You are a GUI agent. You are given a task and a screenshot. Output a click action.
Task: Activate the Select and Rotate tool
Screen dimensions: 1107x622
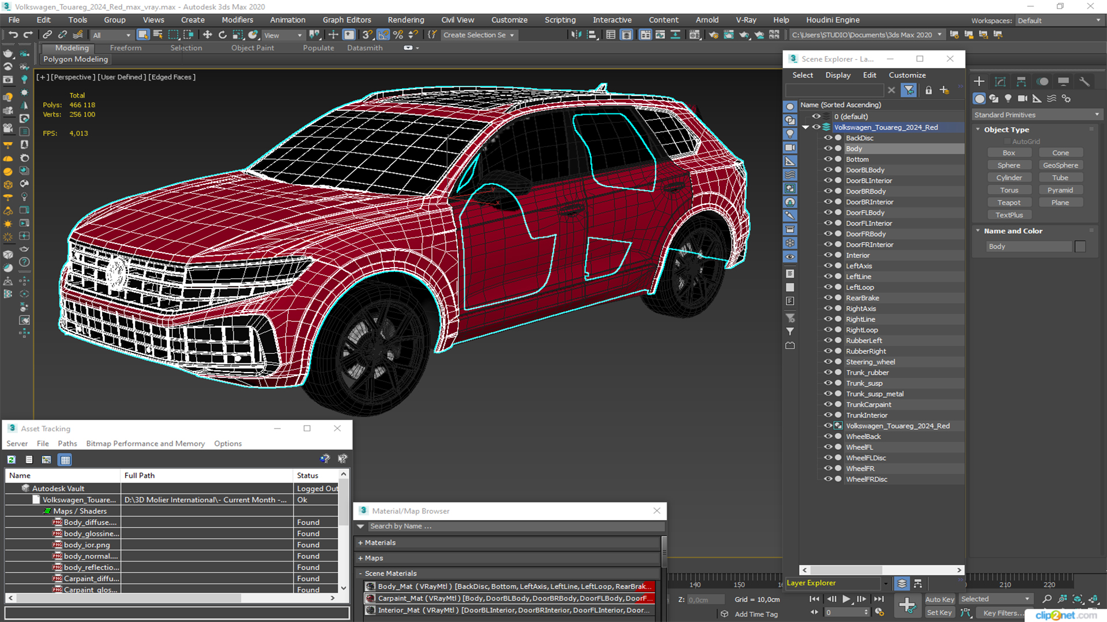pyautogui.click(x=223, y=35)
